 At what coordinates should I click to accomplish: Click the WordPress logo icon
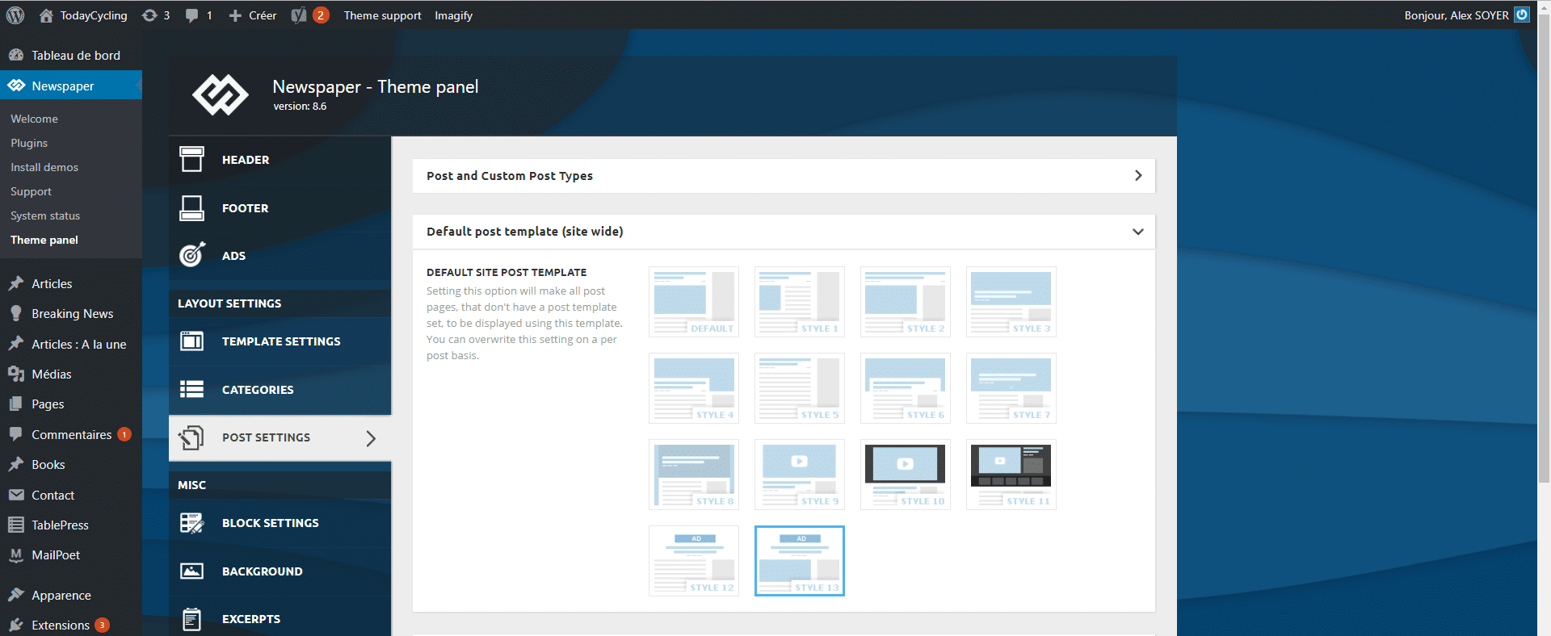tap(15, 15)
